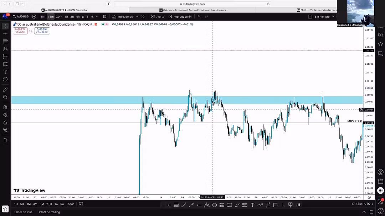Add symbol with the plus circle icon
This screenshot has width=385, height=216.
34,17
